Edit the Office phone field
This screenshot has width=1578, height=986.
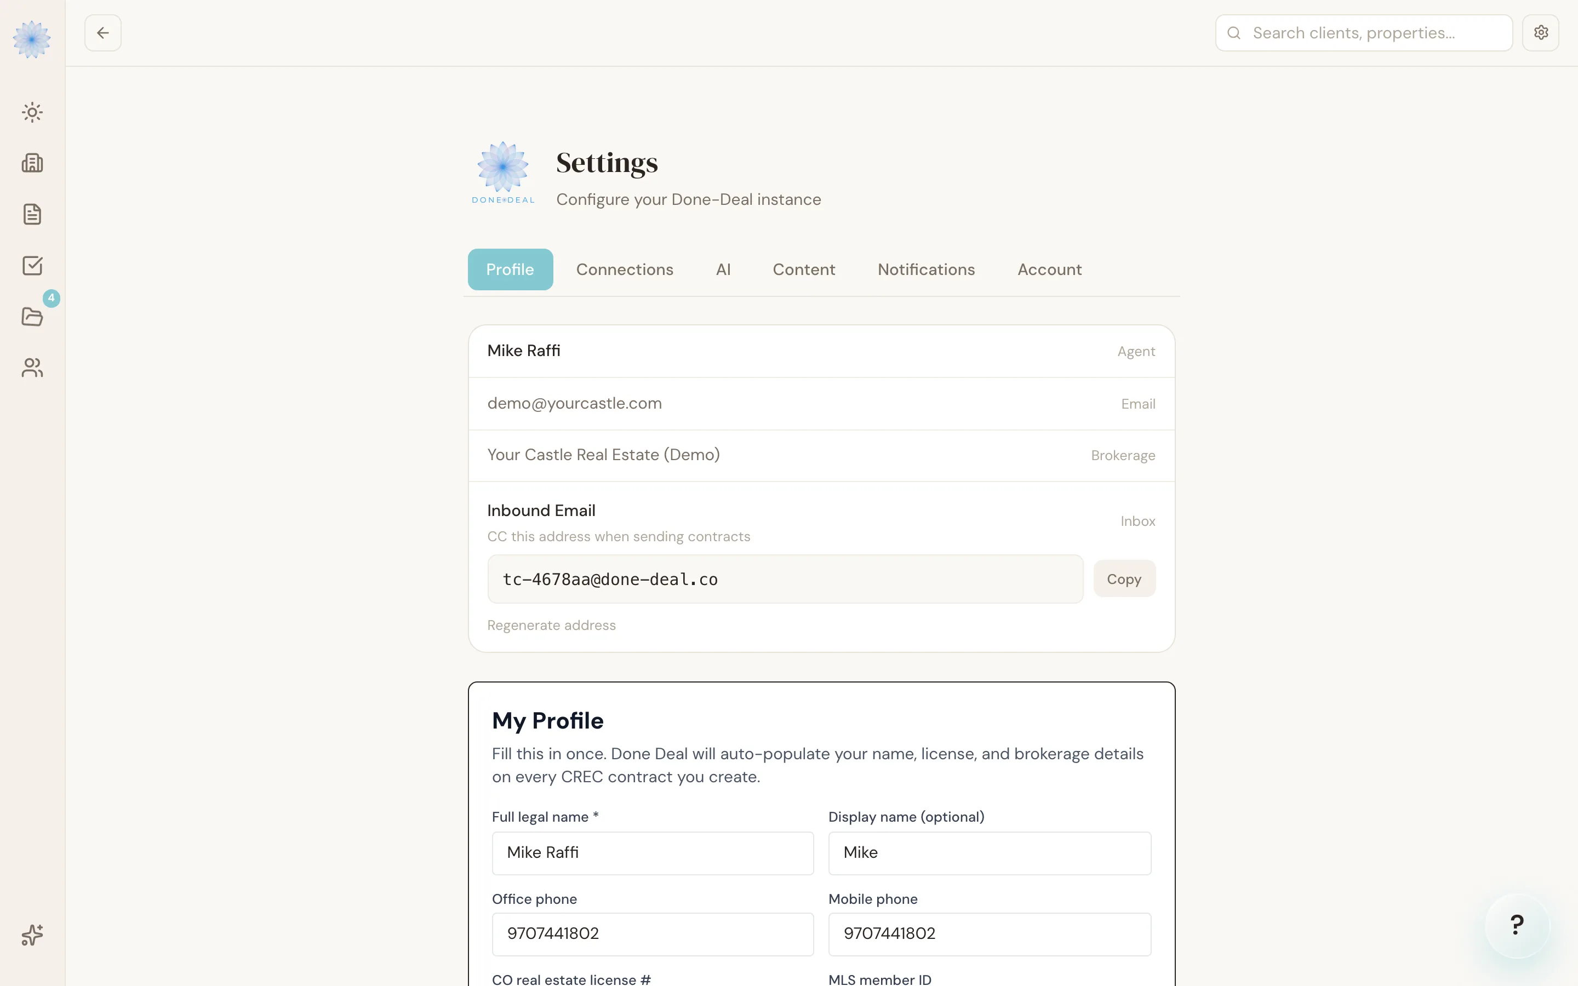click(x=653, y=934)
